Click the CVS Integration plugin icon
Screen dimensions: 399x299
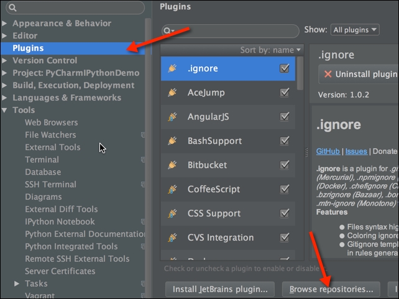[172, 238]
